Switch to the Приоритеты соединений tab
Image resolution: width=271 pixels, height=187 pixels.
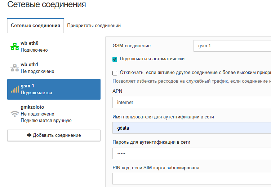pyautogui.click(x=94, y=26)
